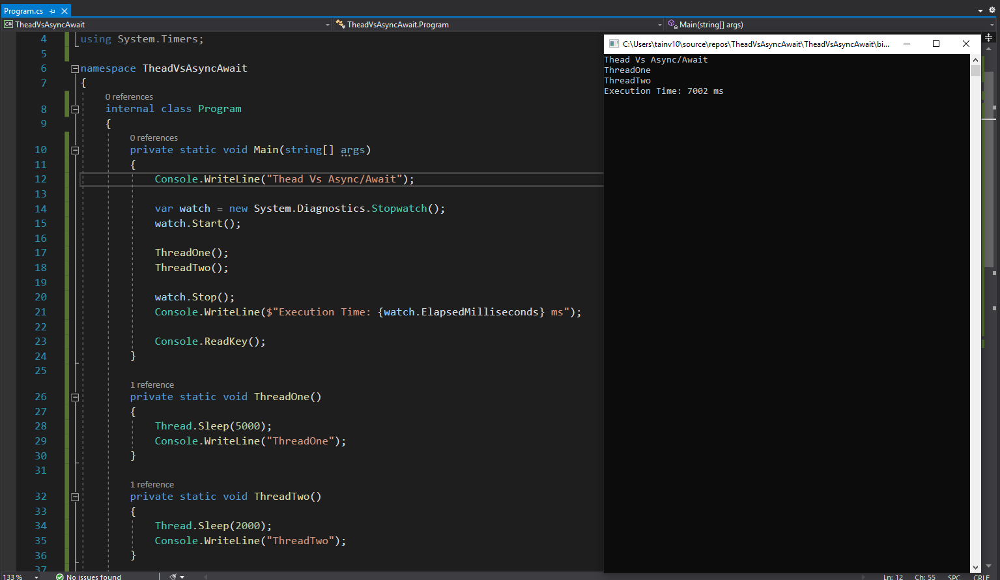Show the open documents list arrow
This screenshot has height=580, width=1000.
[980, 10]
